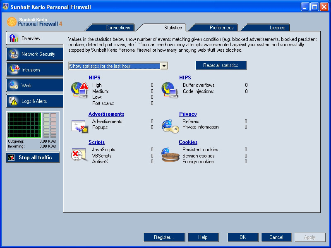Click the Overview bar chart icon
This screenshot has height=248, width=331.
click(x=14, y=38)
